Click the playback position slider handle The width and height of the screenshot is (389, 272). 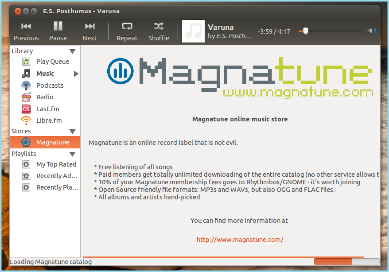(306, 31)
